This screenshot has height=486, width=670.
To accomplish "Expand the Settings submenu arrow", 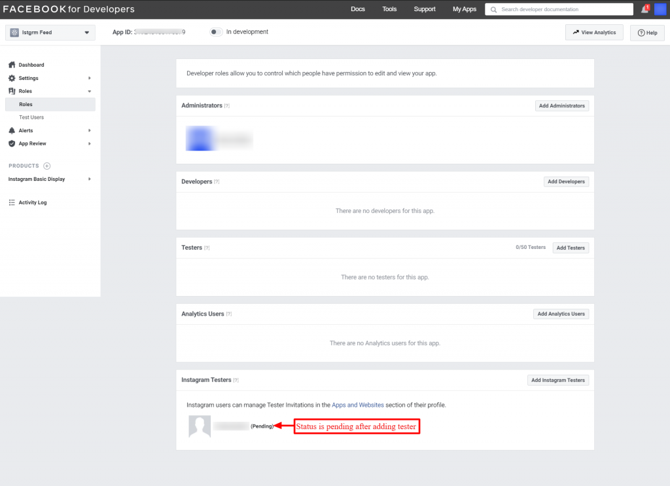I will (89, 79).
